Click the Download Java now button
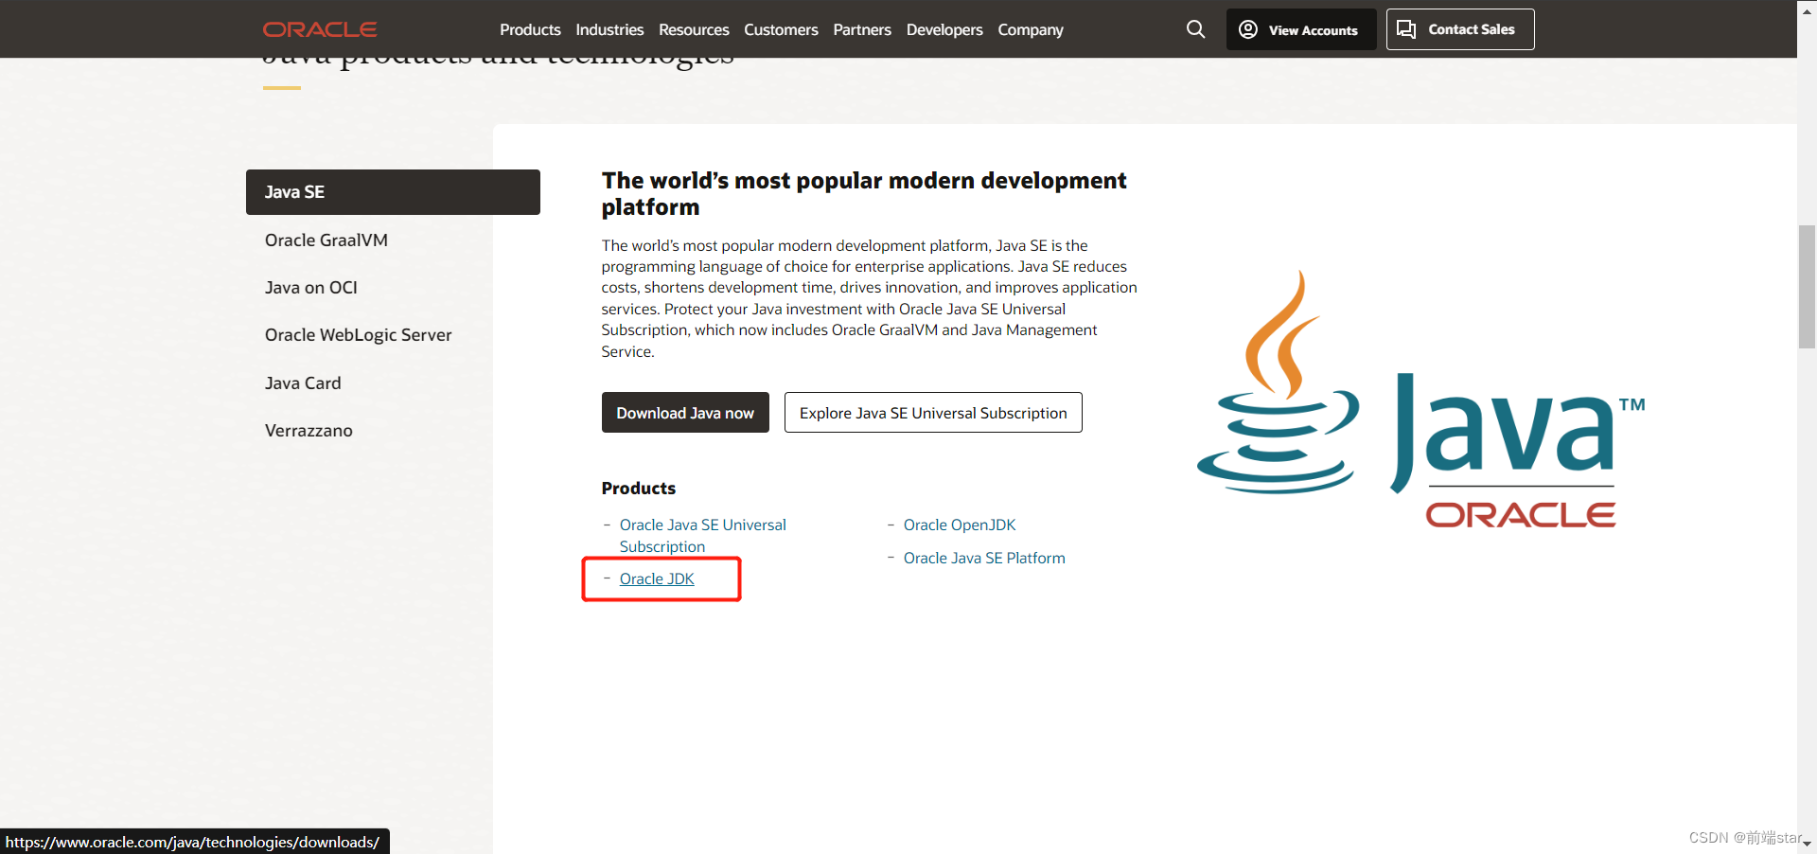The image size is (1817, 854). 685,413
